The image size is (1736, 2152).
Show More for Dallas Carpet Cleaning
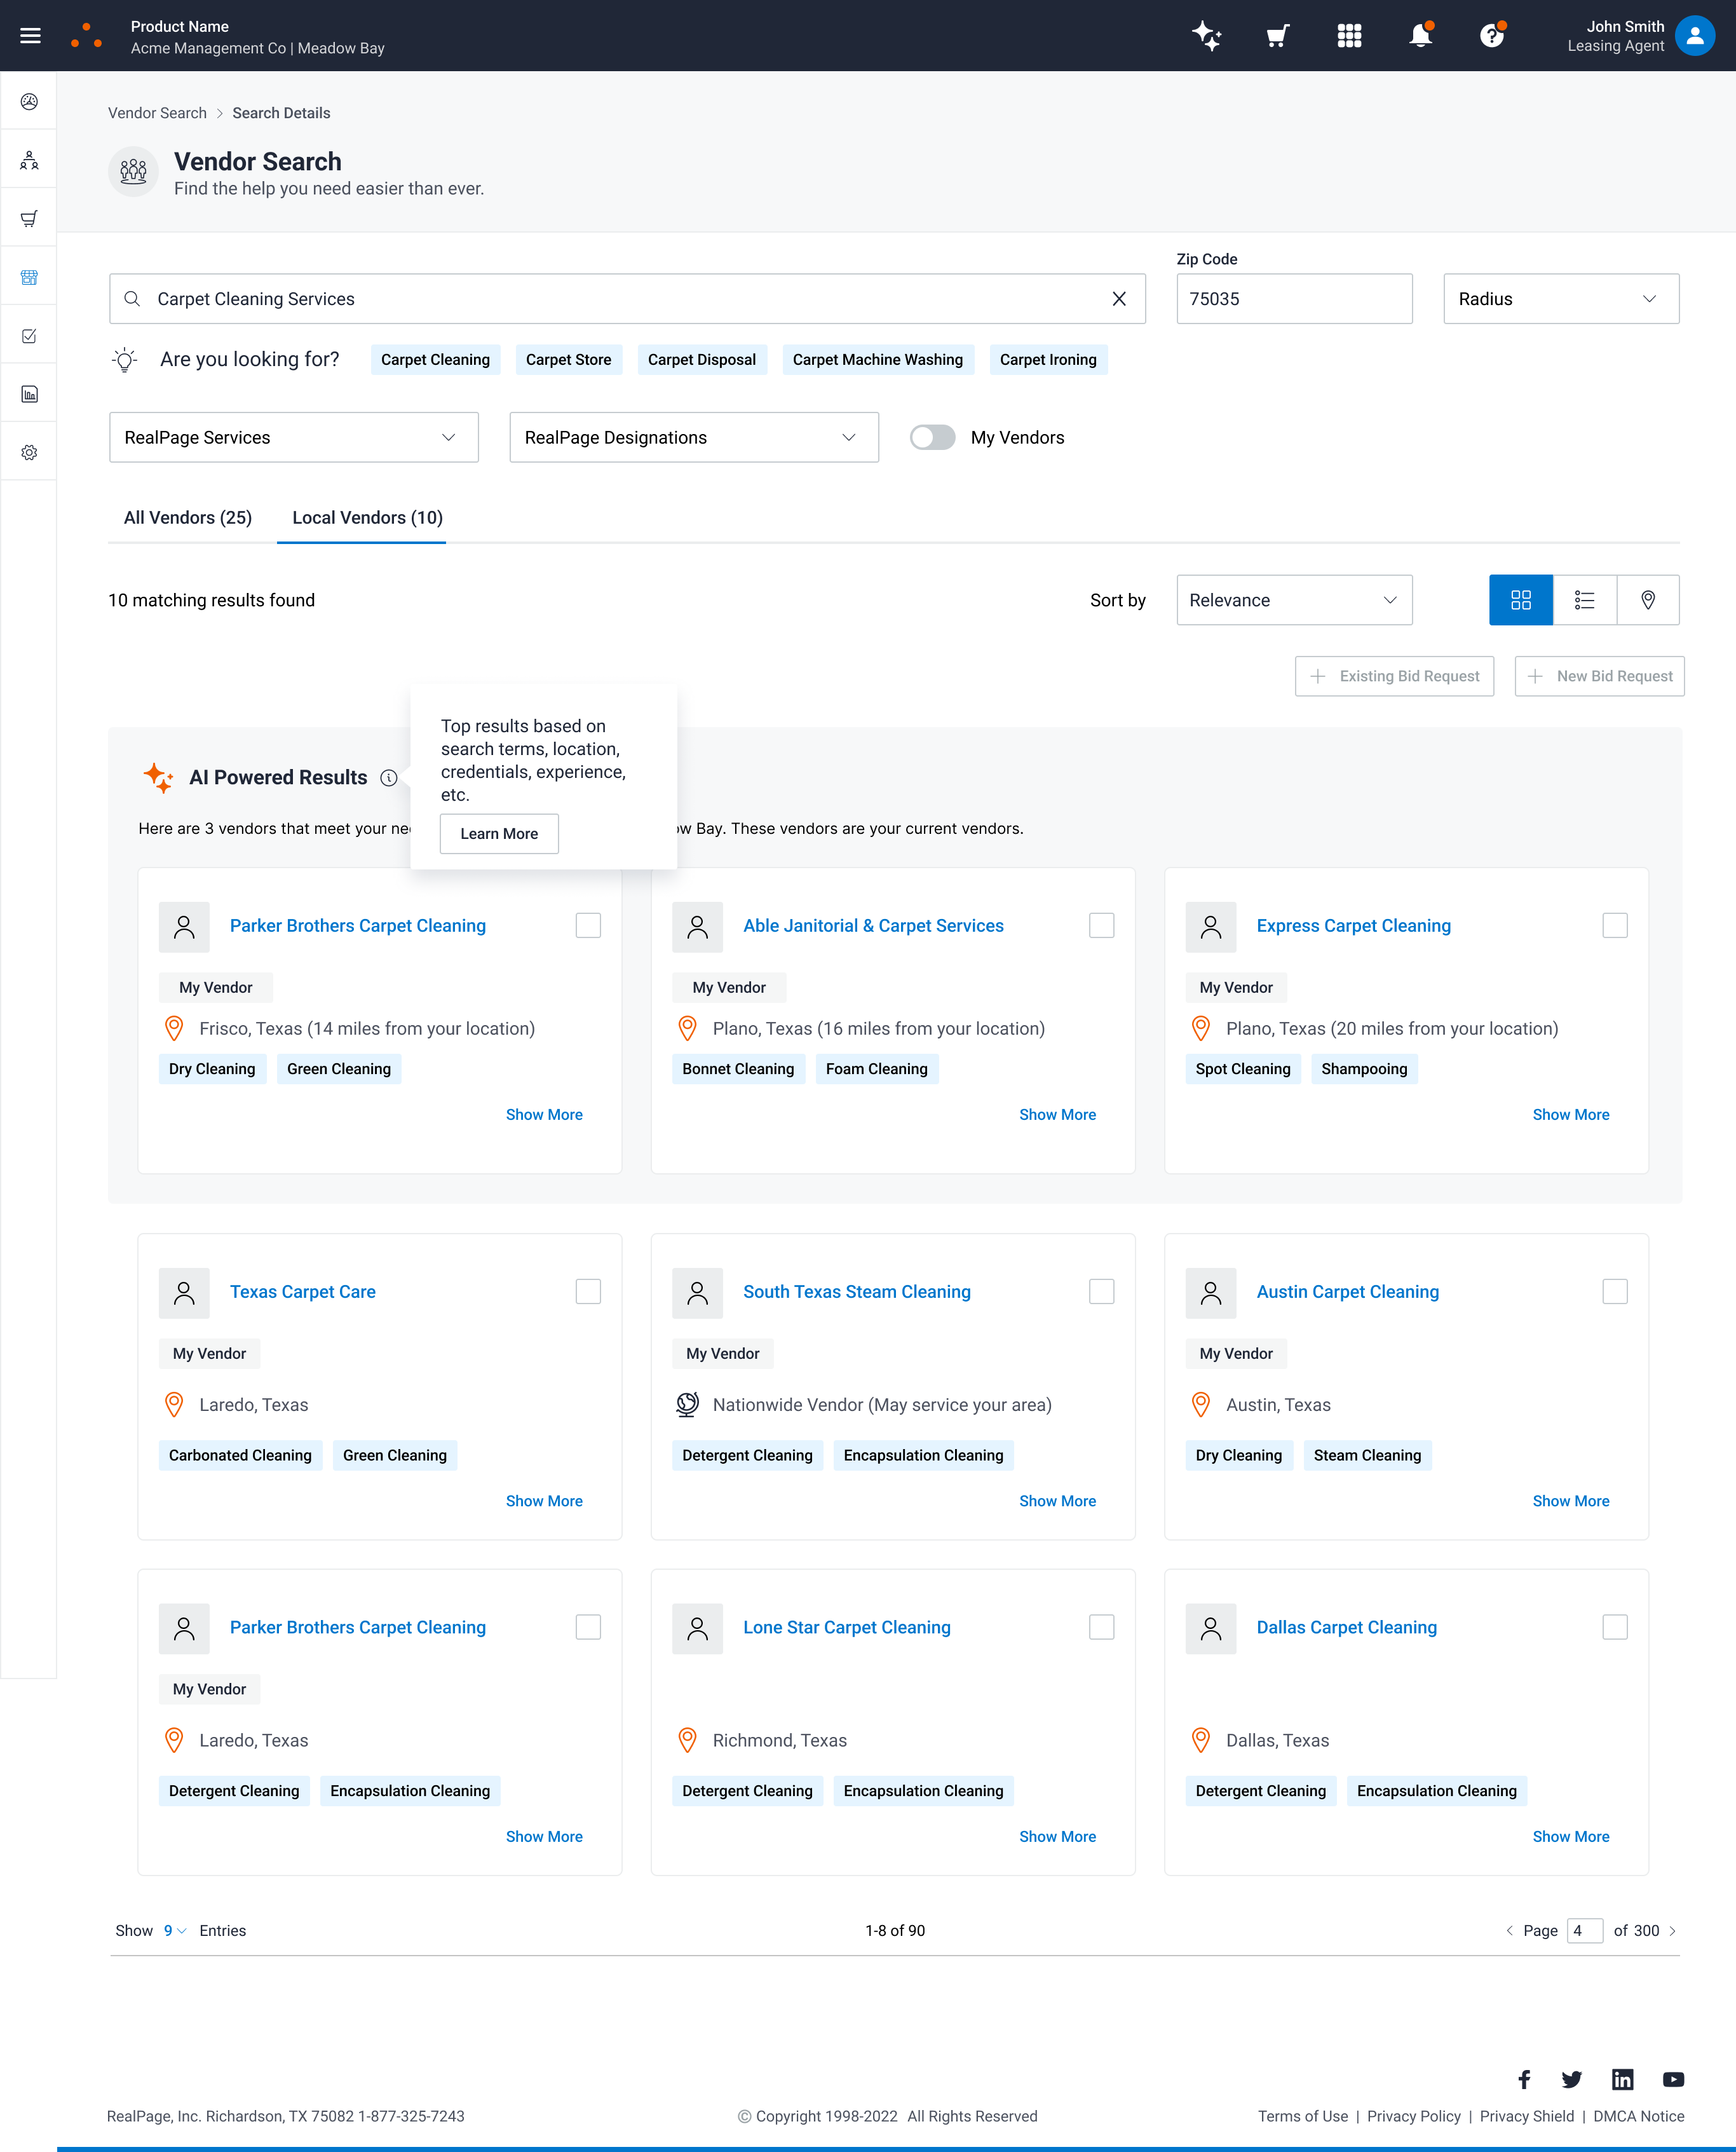coord(1570,1837)
